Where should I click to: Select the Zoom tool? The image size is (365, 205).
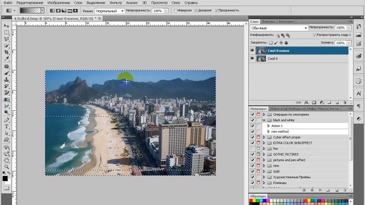(6, 167)
